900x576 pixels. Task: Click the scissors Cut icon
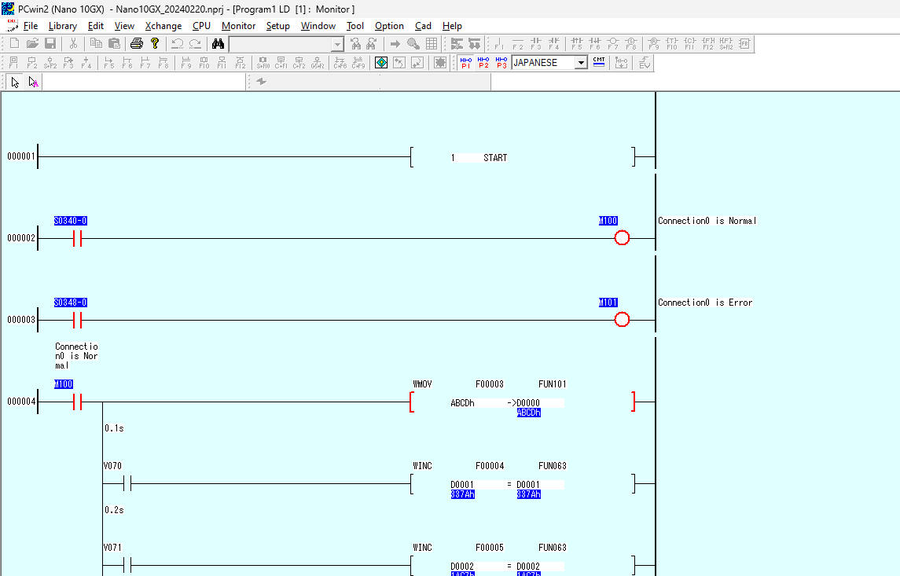pos(73,43)
